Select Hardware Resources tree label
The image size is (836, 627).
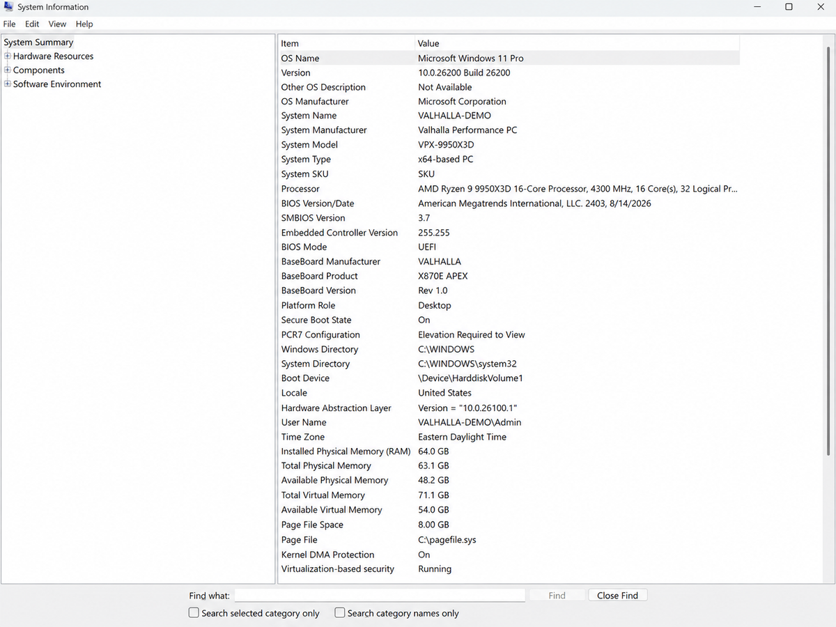(53, 56)
